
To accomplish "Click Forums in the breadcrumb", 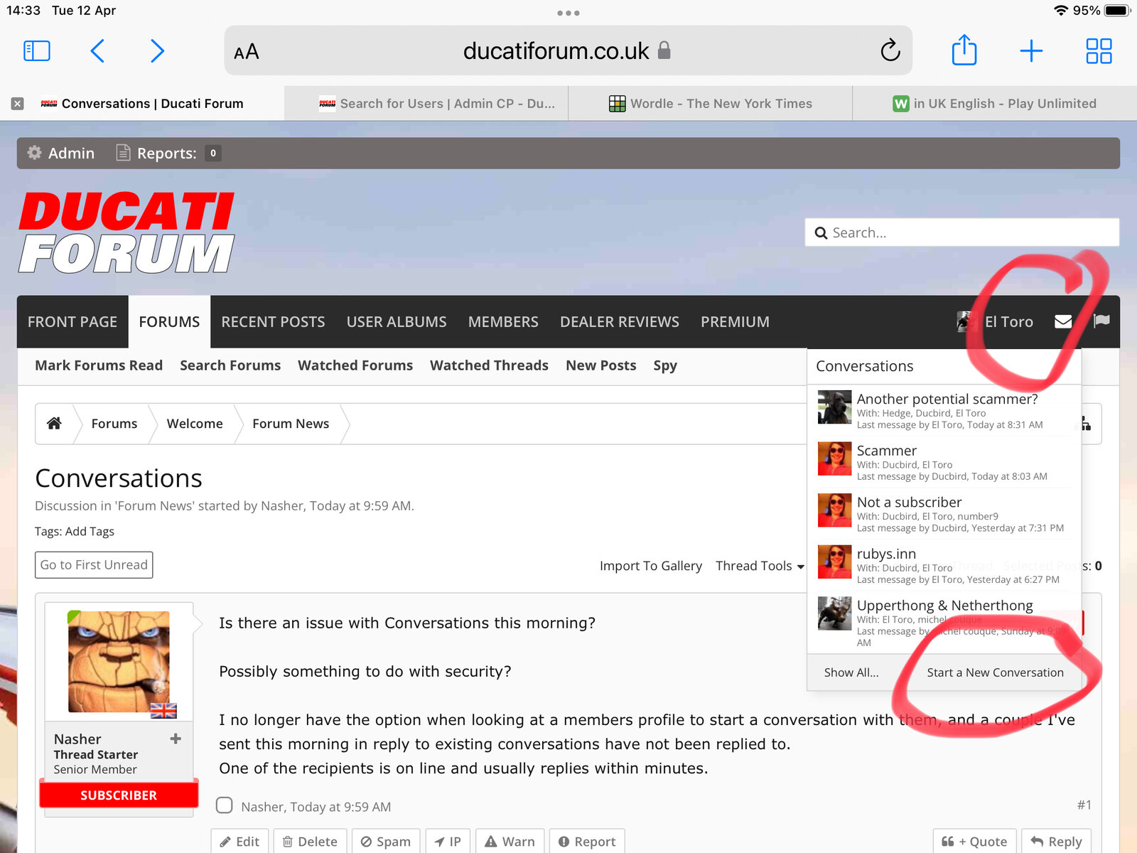I will click(x=114, y=424).
